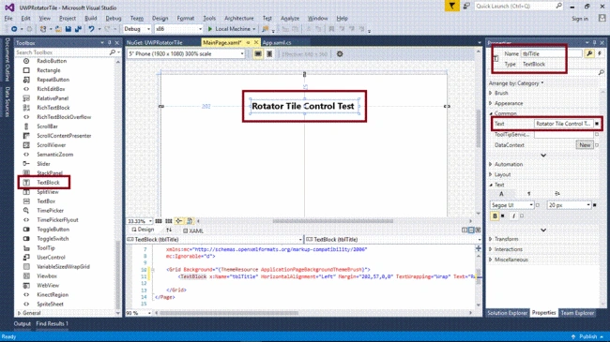Click the Properties search magnifier icon
This screenshot has width=610, height=342.
tap(601, 73)
